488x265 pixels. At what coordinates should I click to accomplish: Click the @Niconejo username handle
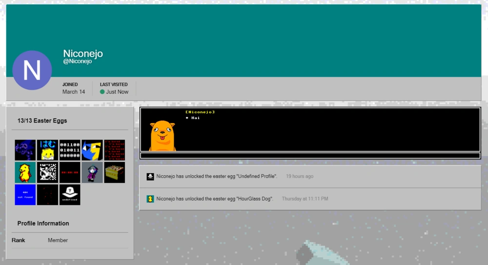pyautogui.click(x=77, y=61)
